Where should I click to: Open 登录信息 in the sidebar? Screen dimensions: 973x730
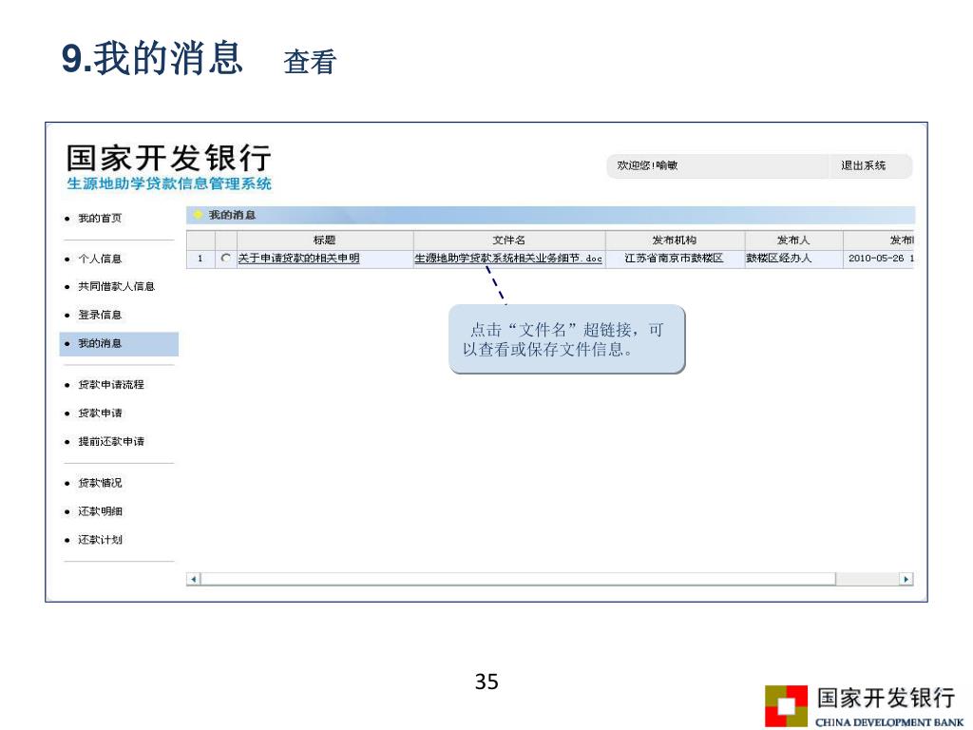click(100, 315)
